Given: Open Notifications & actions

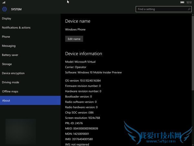Looking at the screenshot, I should point(30,28).
